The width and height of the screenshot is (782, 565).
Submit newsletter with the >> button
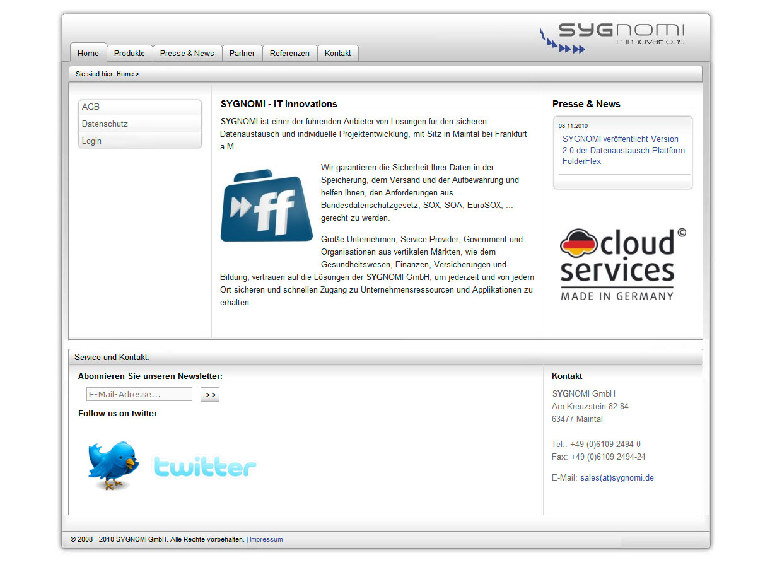[210, 395]
